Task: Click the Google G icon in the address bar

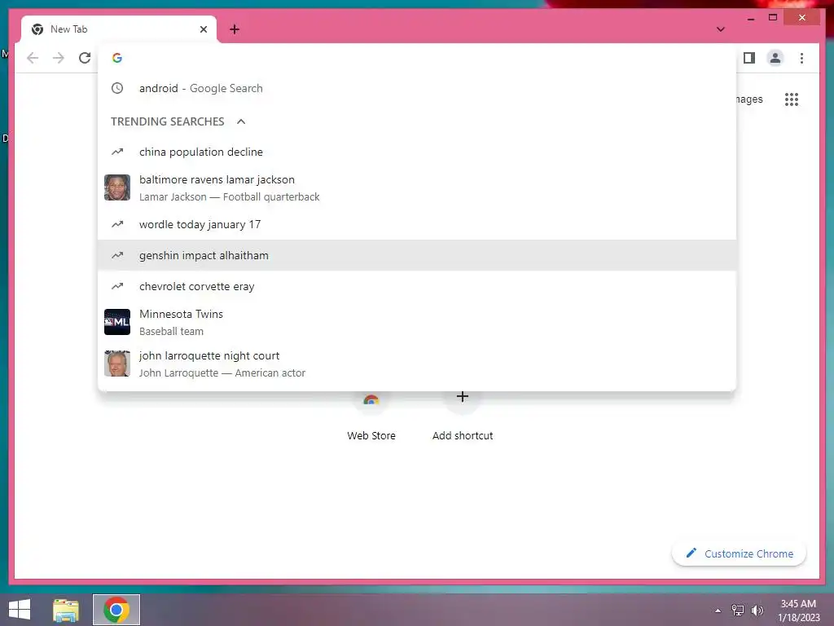Action: click(117, 58)
